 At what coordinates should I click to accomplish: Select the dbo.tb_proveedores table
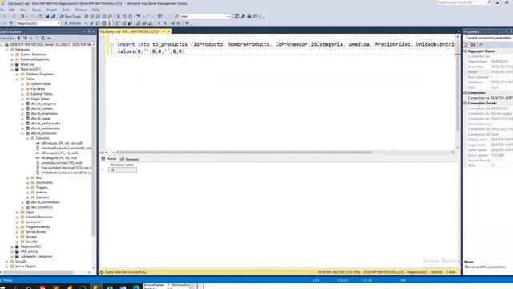pos(45,202)
